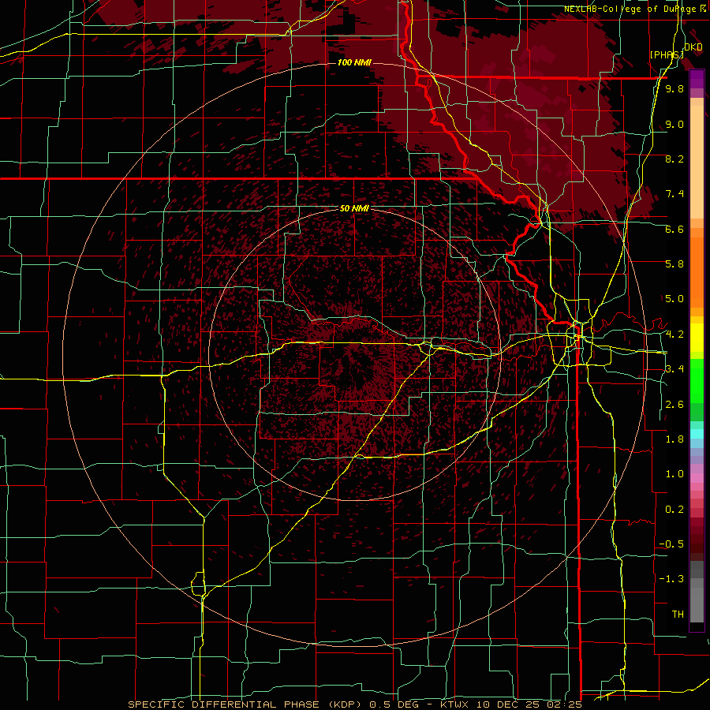
Task: Select the 1.0 value on the scale
Action: pos(674,474)
